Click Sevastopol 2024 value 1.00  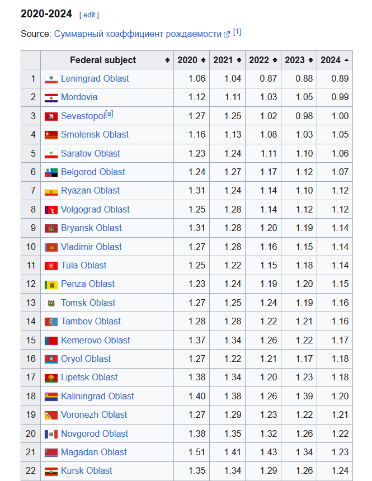pyautogui.click(x=340, y=116)
